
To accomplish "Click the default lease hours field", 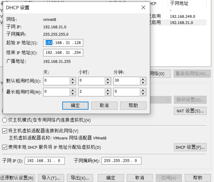I will coord(92,81).
